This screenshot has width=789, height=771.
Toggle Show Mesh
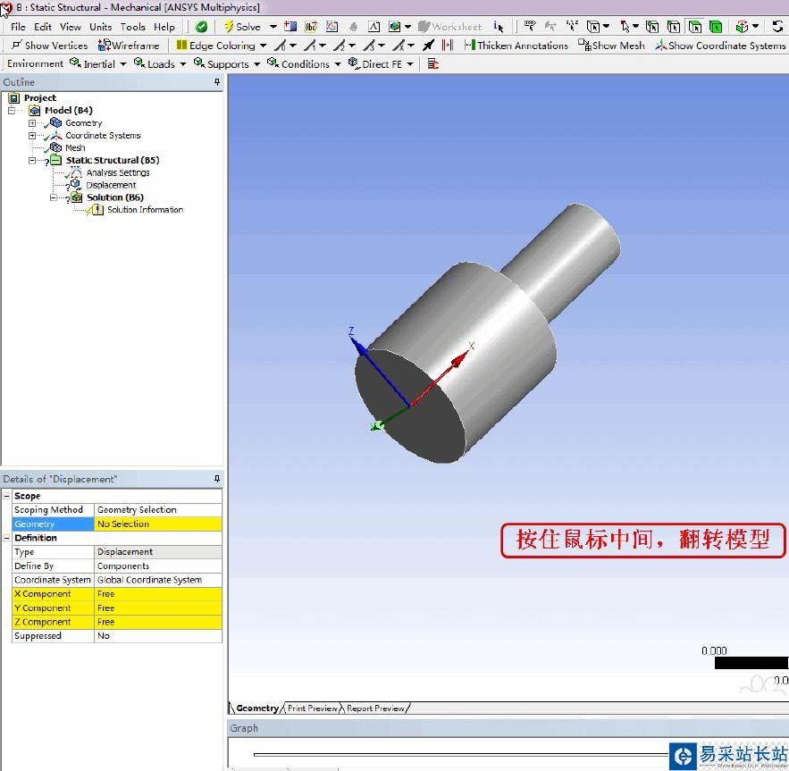pos(611,46)
